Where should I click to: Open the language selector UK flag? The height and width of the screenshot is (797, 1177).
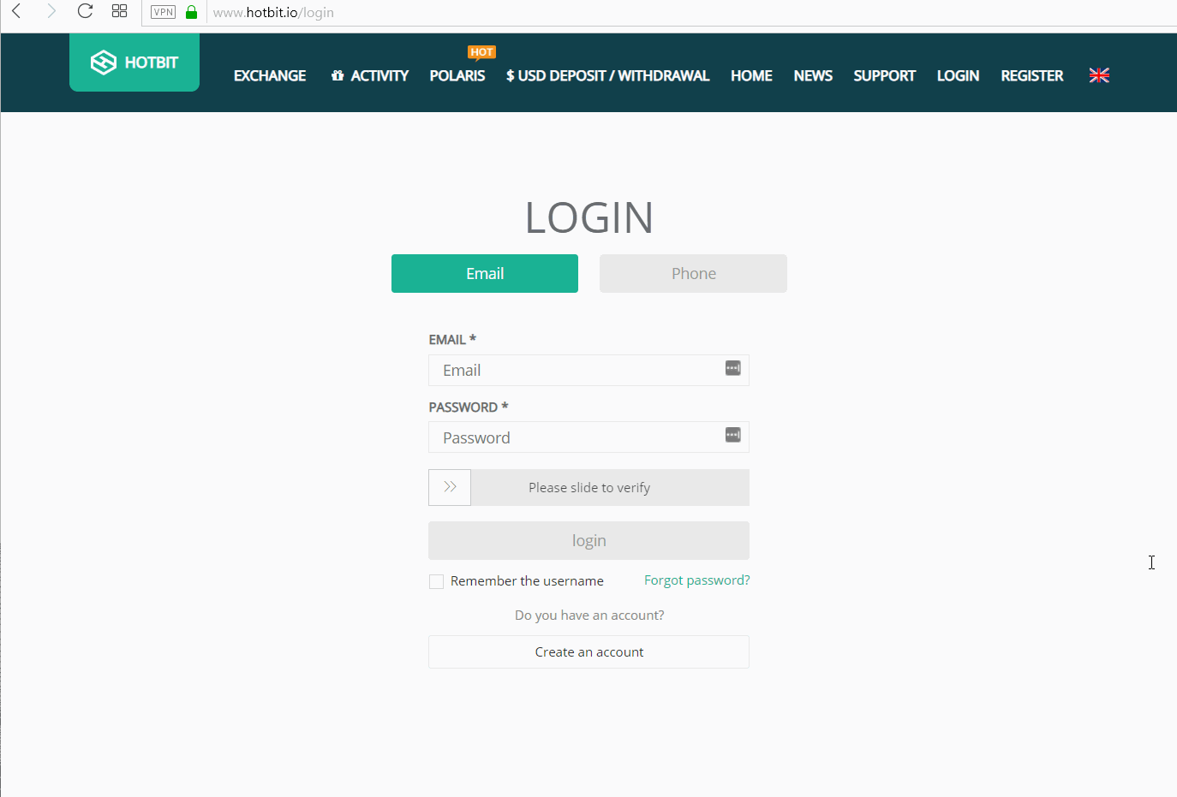click(1099, 75)
